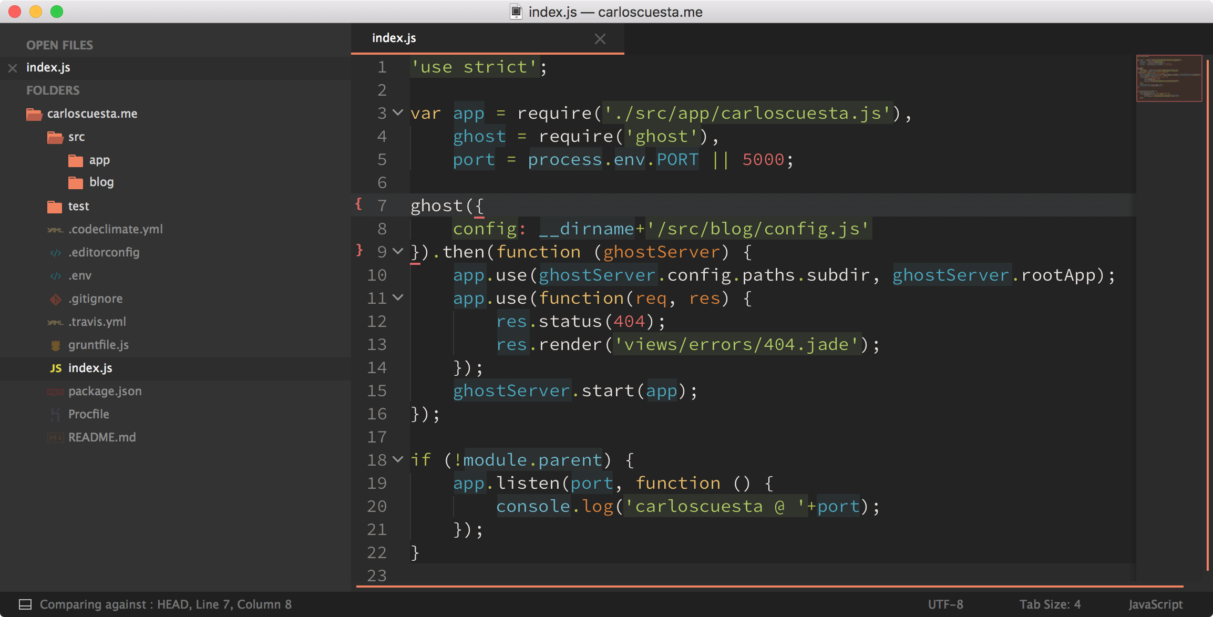
Task: Click the code minimap preview
Action: coord(1169,78)
